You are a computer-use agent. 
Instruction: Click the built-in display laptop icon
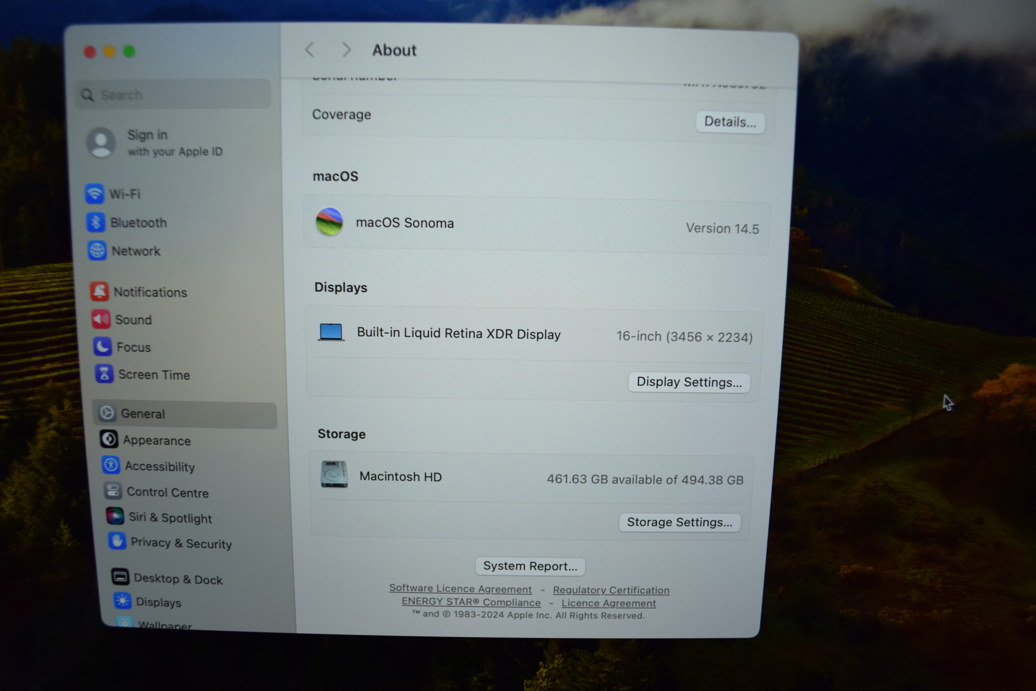(x=331, y=332)
